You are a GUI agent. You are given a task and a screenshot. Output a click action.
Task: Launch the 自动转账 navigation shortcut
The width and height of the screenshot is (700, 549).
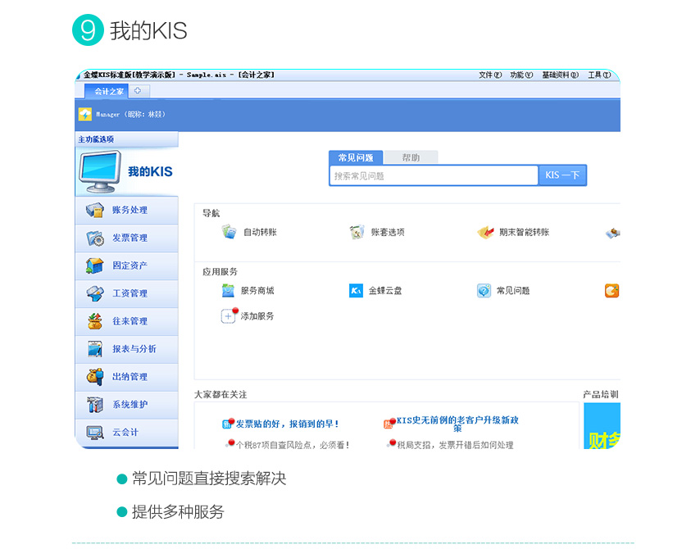pos(230,232)
